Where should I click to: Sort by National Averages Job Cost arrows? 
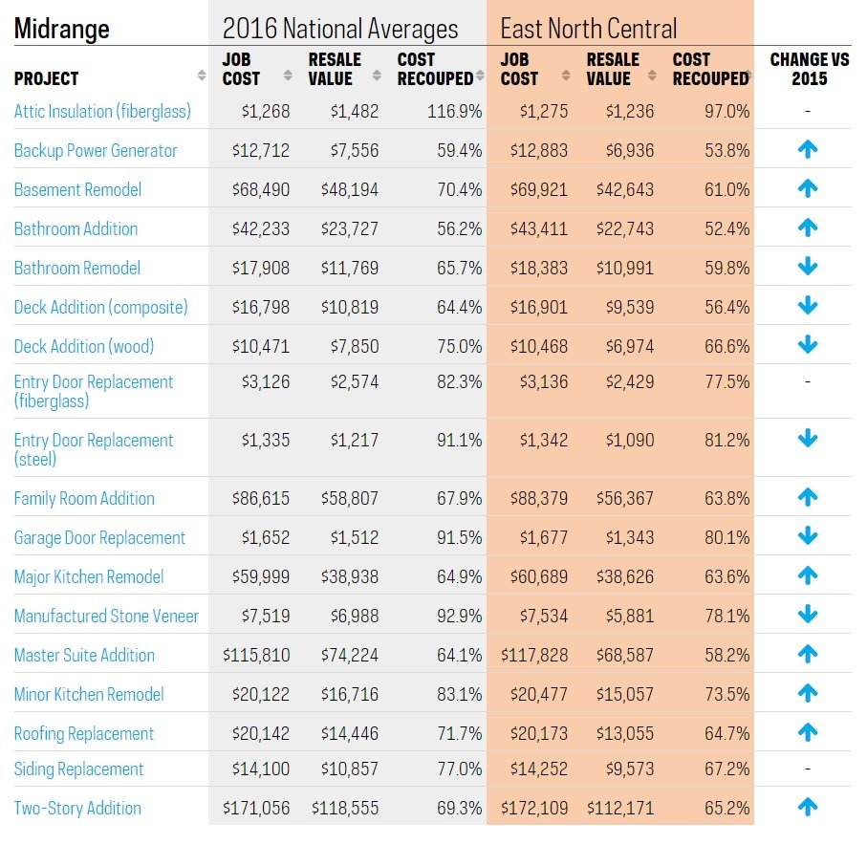tap(288, 76)
